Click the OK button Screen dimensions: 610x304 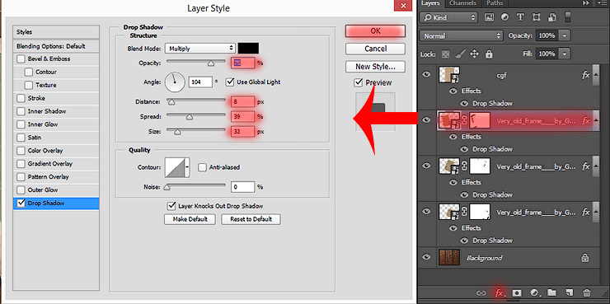point(375,31)
